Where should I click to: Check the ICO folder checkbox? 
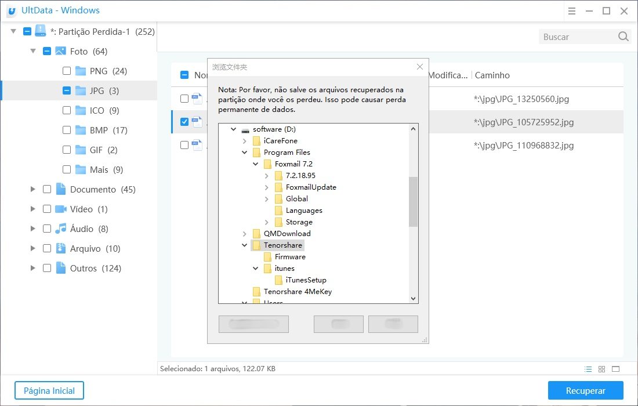point(67,110)
